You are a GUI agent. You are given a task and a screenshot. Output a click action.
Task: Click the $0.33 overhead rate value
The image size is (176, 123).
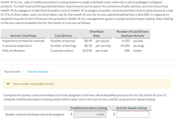(88, 46)
